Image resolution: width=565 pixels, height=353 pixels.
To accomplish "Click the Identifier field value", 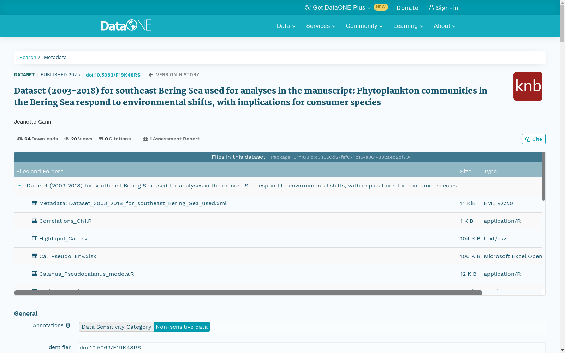I will (x=311, y=348).
